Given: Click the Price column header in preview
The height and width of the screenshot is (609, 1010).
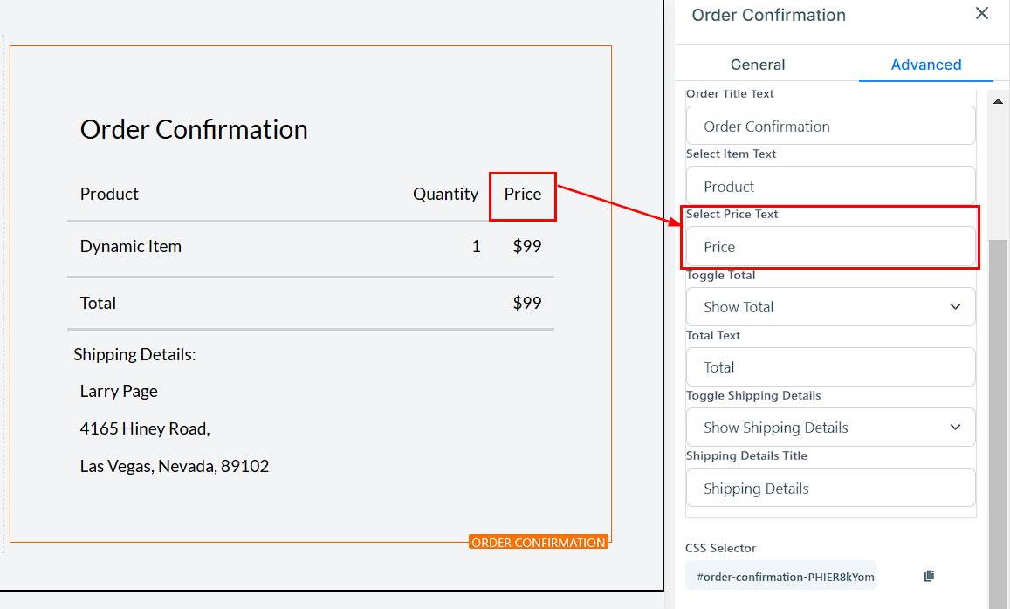Looking at the screenshot, I should click(x=523, y=195).
